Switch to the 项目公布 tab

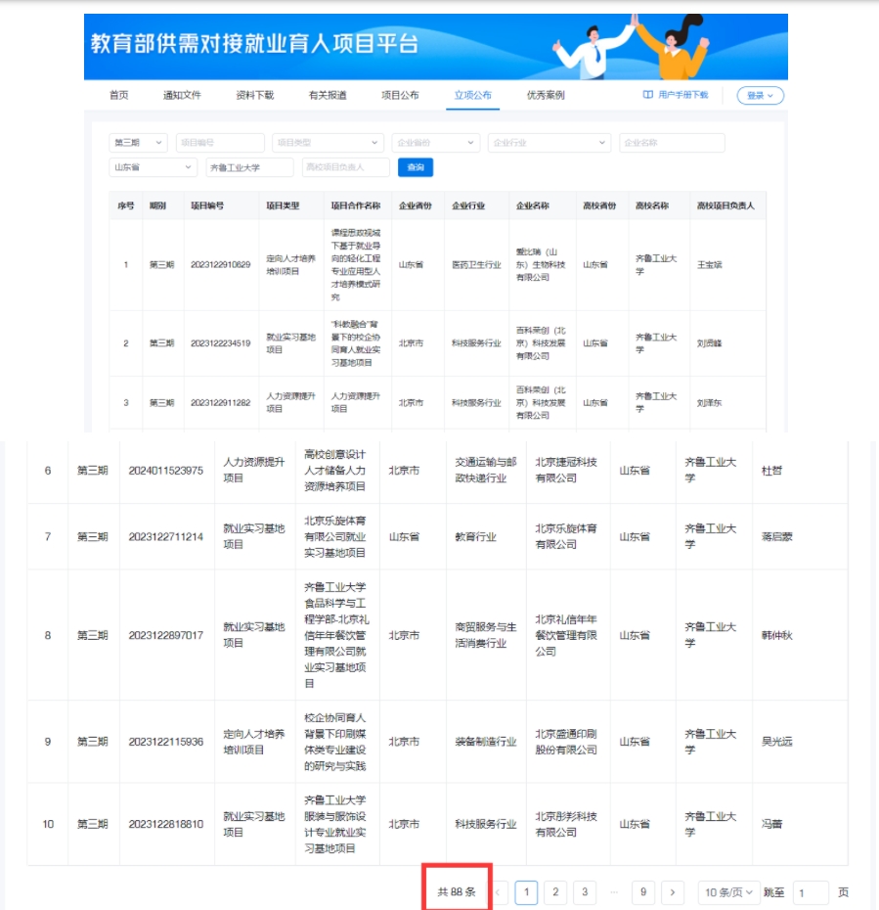coord(400,95)
